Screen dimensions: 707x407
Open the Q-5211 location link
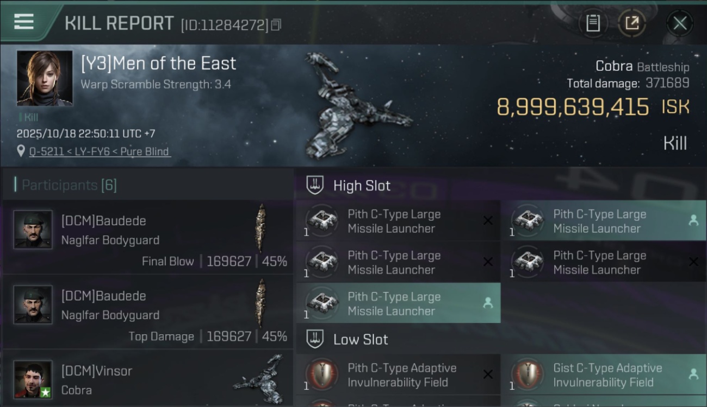(100, 151)
